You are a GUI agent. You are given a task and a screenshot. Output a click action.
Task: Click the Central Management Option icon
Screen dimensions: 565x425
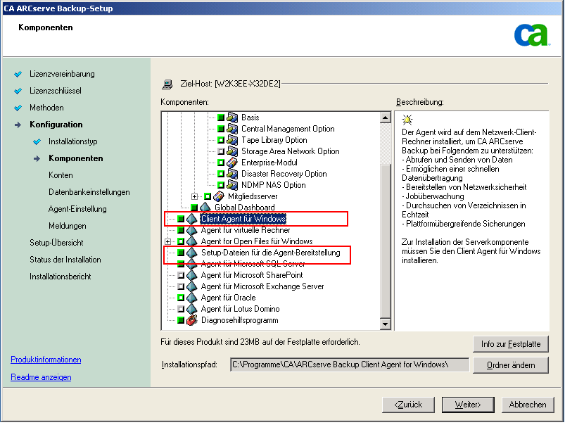click(x=232, y=129)
